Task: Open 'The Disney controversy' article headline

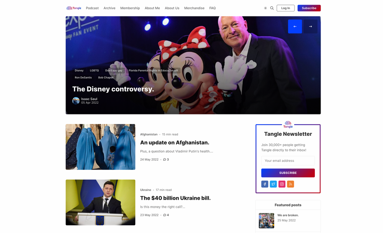Action: pyautogui.click(x=113, y=89)
